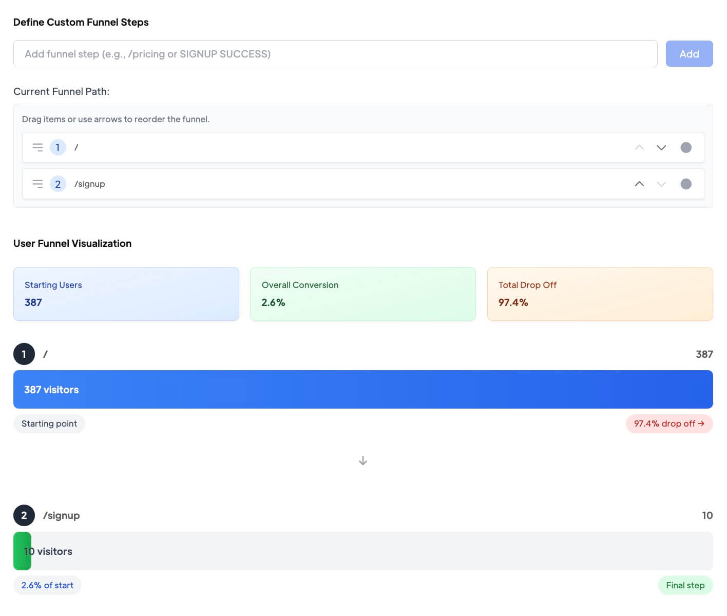727x616 pixels.
Task: Select the Starting Users card
Action: [x=126, y=294]
